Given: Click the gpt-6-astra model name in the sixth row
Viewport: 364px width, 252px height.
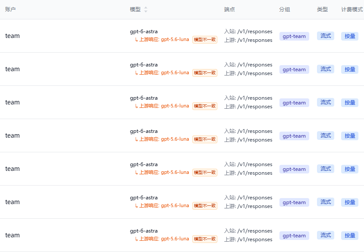Looking at the screenshot, I should click(144, 198).
